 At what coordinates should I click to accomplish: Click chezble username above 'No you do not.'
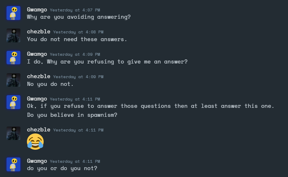click(39, 76)
